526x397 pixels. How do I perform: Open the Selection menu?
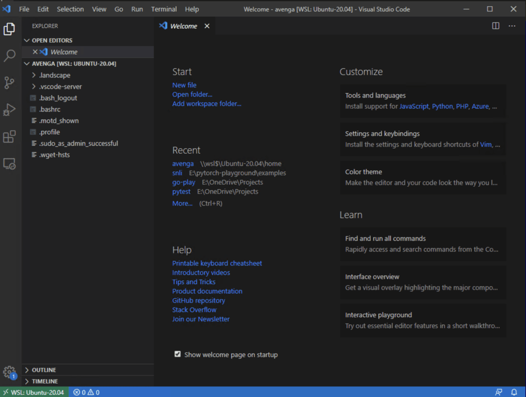(x=70, y=9)
